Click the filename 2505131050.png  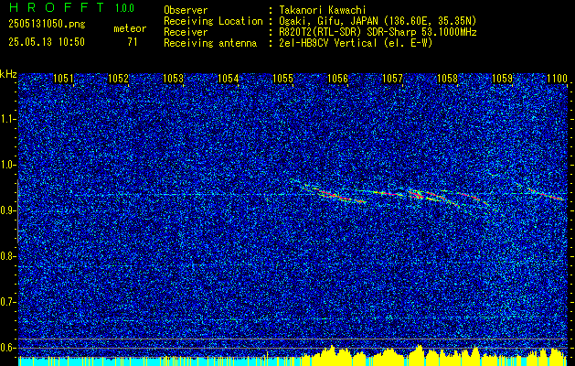pos(47,24)
